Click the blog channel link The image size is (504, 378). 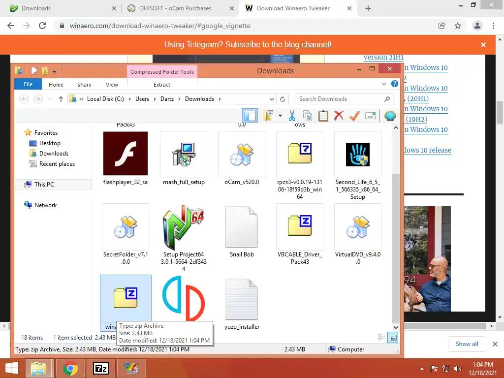pyautogui.click(x=308, y=45)
